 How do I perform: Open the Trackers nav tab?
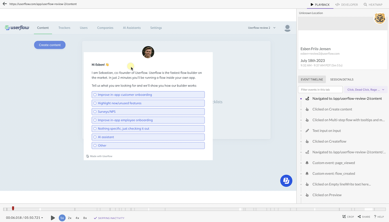click(x=64, y=28)
